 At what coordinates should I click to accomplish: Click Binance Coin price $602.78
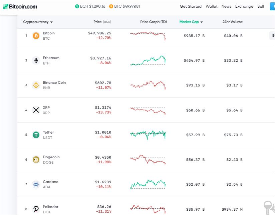coord(103,83)
